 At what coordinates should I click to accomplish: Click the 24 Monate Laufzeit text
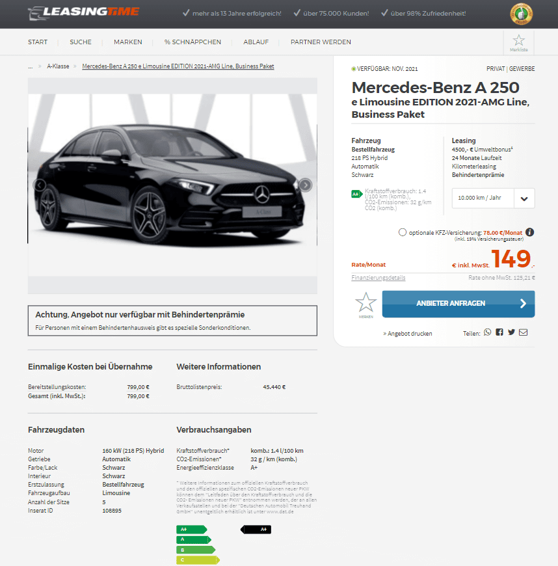click(477, 157)
